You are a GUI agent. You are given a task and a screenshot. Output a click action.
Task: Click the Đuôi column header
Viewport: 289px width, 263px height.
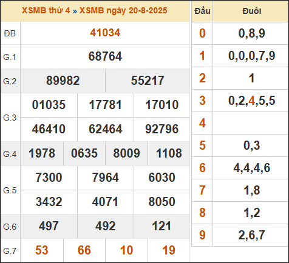pyautogui.click(x=251, y=11)
